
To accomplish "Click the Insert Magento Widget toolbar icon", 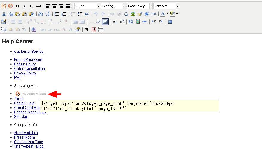I will (x=10, y=6).
